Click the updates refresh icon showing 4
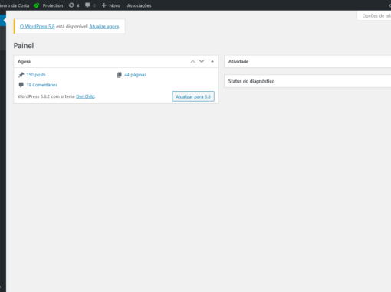391x292 pixels. click(x=71, y=5)
